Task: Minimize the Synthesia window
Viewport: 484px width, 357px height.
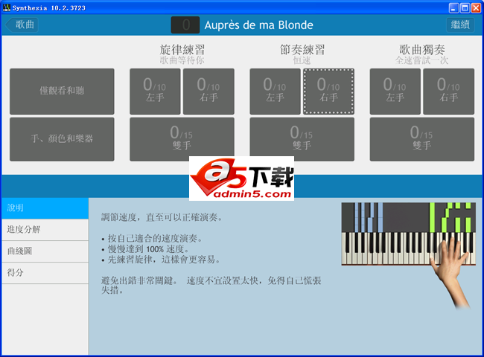Action: 453,7
